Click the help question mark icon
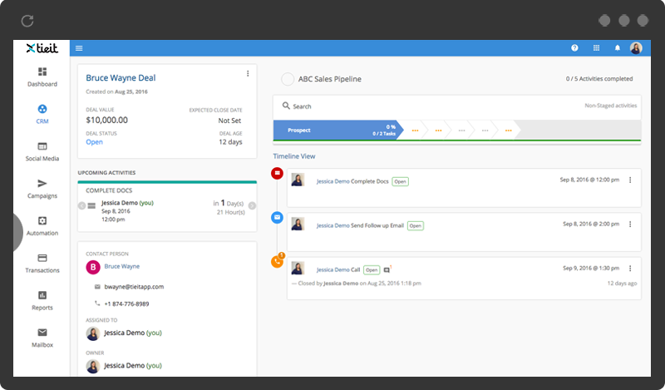 coord(574,48)
